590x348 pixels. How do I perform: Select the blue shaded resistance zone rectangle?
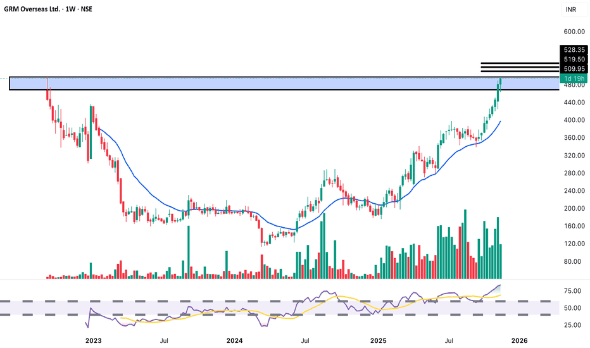point(253,84)
